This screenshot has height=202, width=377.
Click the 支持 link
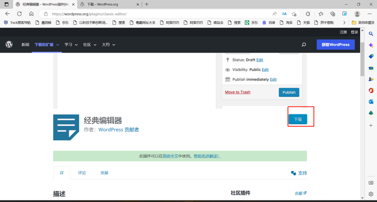299,173
